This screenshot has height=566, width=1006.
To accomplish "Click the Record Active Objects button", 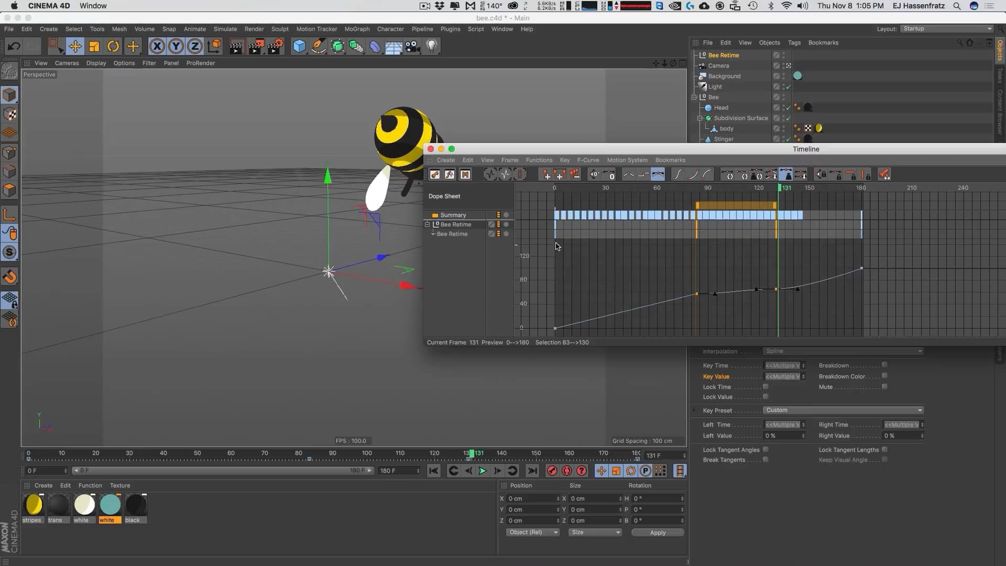I will [552, 471].
